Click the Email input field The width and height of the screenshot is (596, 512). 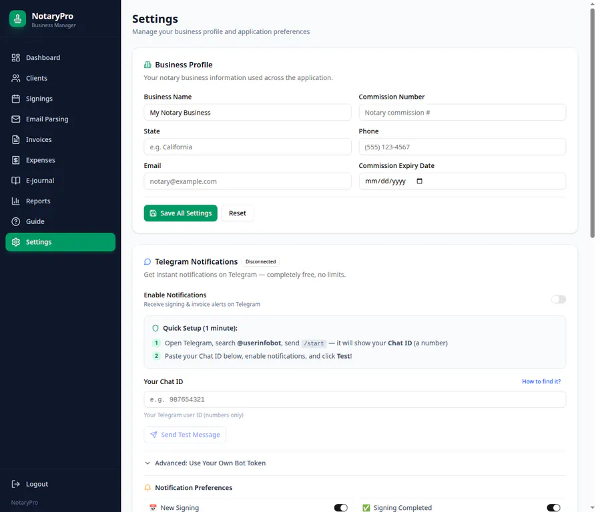pos(248,181)
